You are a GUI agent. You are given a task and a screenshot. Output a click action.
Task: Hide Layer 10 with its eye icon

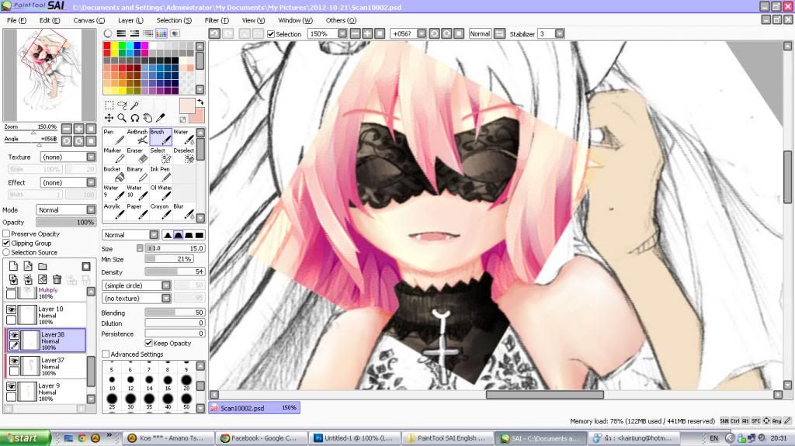(x=12, y=309)
